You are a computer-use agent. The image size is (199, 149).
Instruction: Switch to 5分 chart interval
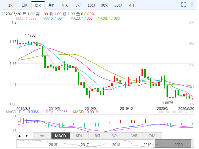click(78, 5)
